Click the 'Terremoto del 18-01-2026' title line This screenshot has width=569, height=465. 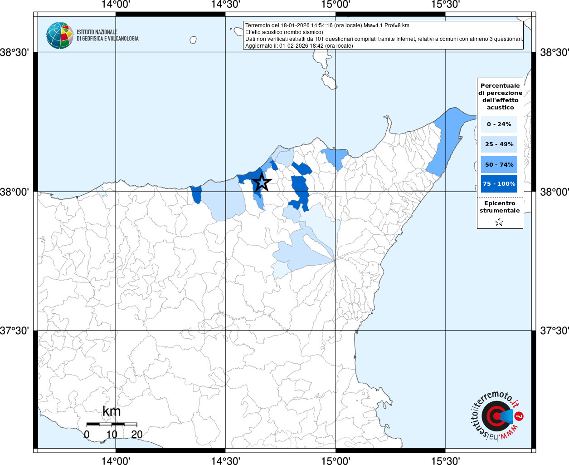327,25
